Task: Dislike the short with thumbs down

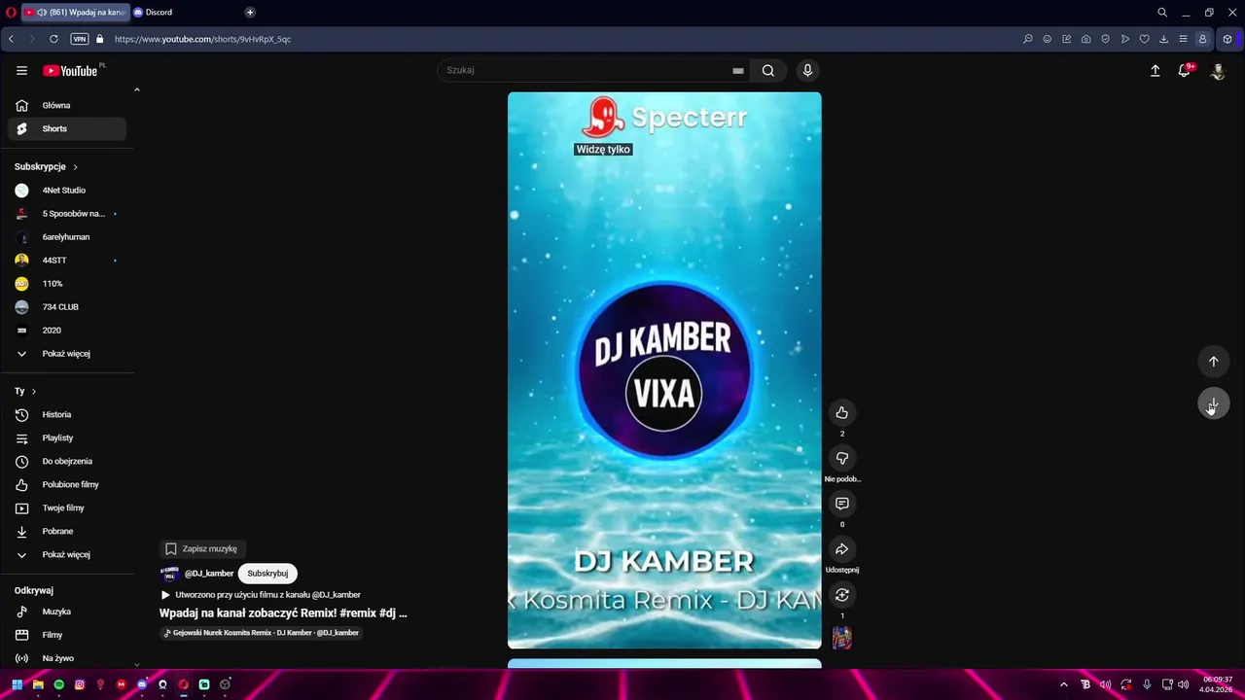Action: 842,458
